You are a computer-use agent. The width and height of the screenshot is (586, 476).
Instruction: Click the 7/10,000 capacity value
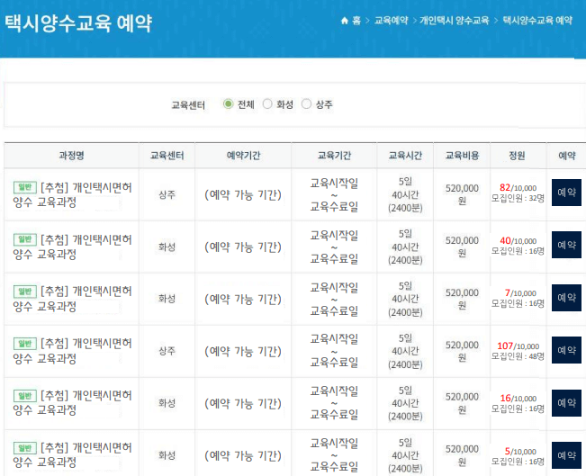[x=520, y=293]
